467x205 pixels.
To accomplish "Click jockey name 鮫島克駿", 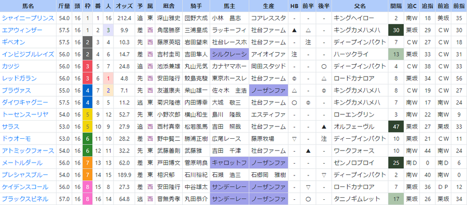I will click(196, 79).
